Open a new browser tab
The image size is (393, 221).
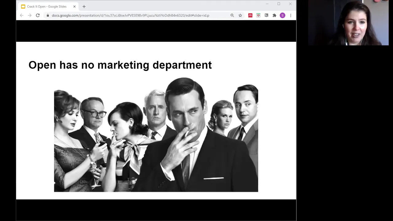pos(84,6)
